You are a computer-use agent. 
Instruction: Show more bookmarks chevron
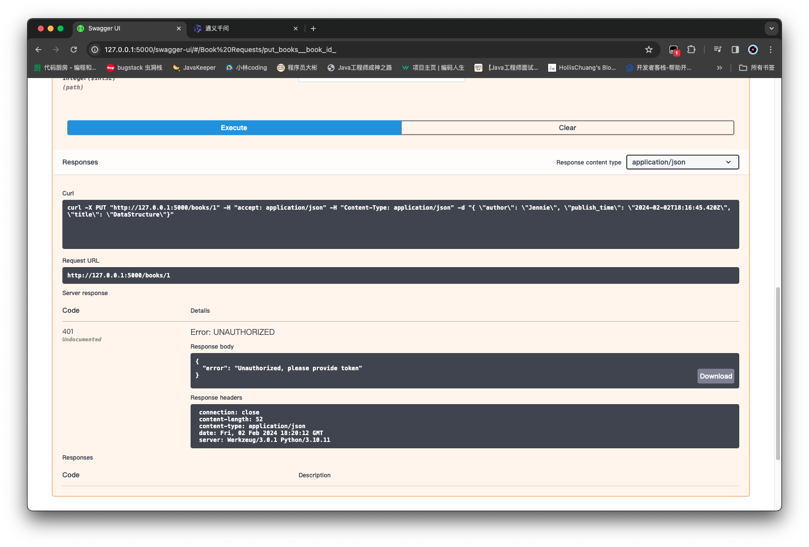(720, 68)
